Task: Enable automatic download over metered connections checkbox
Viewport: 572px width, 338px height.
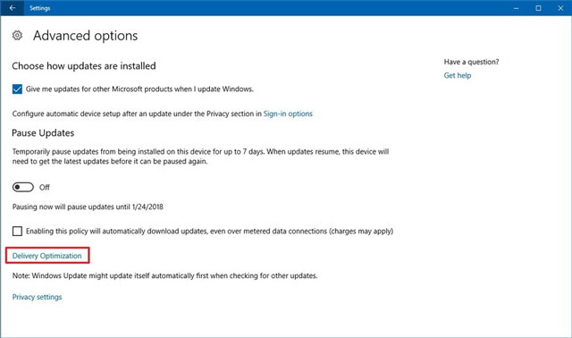Action: 17,231
